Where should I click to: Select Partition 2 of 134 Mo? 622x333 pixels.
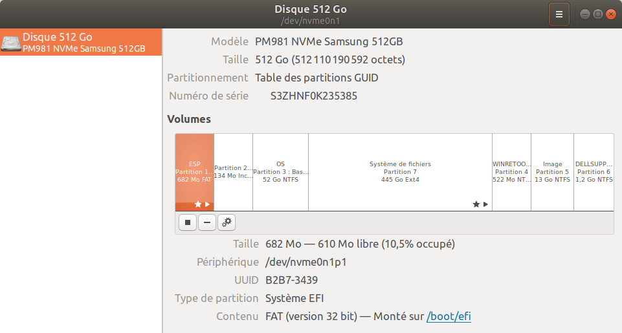click(233, 172)
